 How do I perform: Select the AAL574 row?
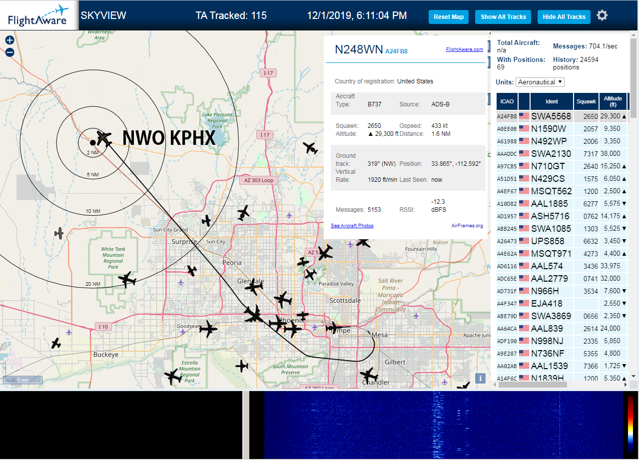point(562,266)
